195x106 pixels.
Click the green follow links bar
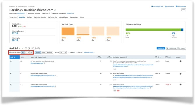click(x=153, y=30)
